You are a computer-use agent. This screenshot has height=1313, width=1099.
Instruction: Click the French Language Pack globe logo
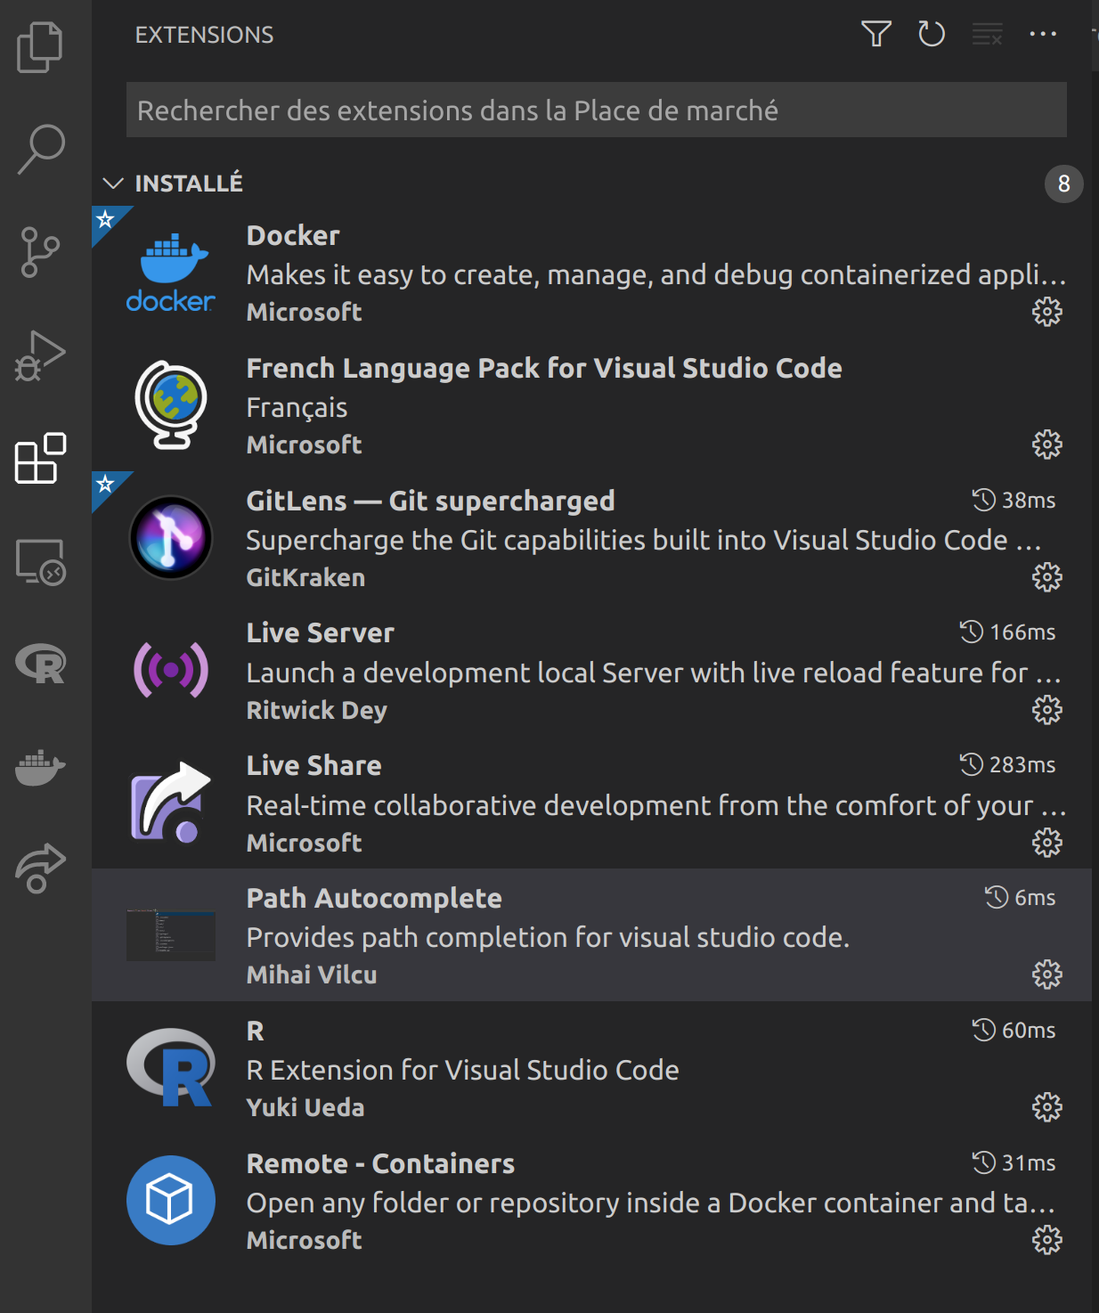pyautogui.click(x=171, y=404)
